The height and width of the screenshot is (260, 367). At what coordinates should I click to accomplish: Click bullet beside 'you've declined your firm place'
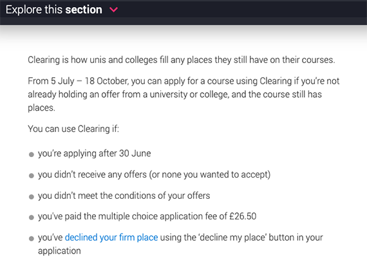click(32, 239)
